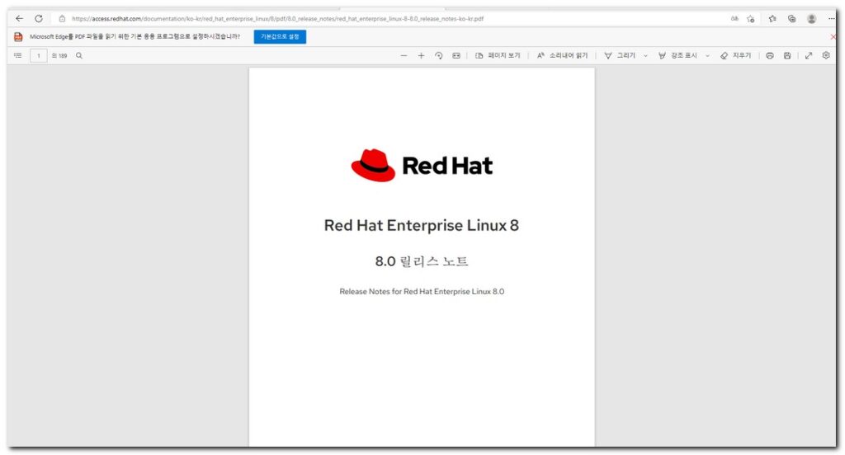
Task: Open the Favorites list icon
Action: 772,18
